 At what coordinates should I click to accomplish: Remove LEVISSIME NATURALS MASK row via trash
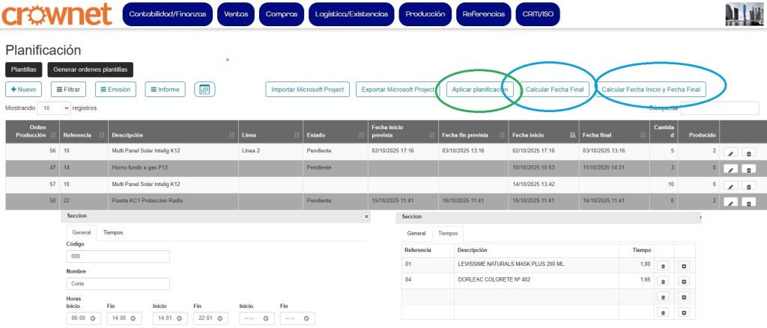tap(662, 264)
